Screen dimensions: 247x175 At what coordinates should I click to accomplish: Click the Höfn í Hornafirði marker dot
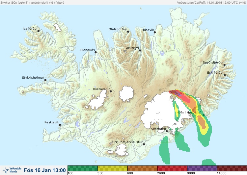pyautogui.click(x=204, y=115)
